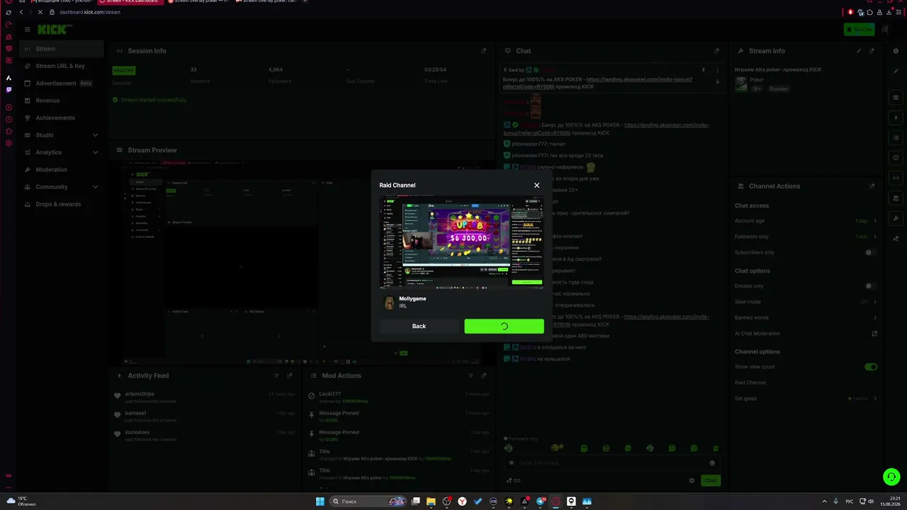Click the lightning bolt icon in right rail

coord(896,118)
